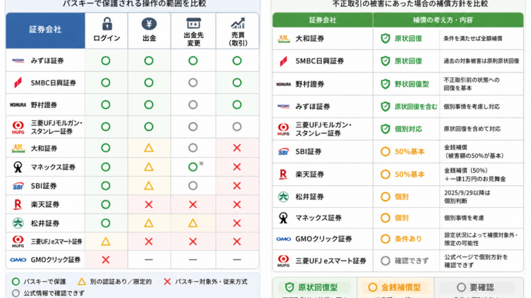Click the green shield beside 大和証券 原状回復

tap(385, 39)
